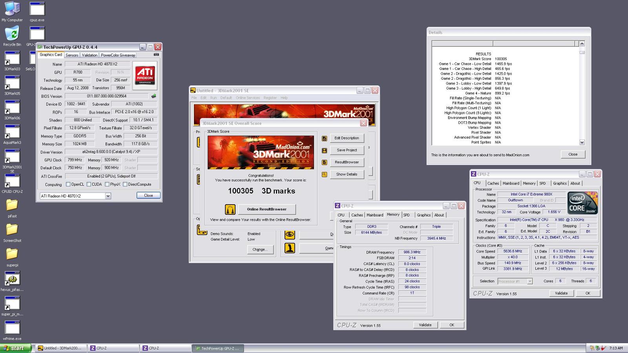Click the icon beside Edit Description
The image size is (628, 353).
click(x=324, y=138)
